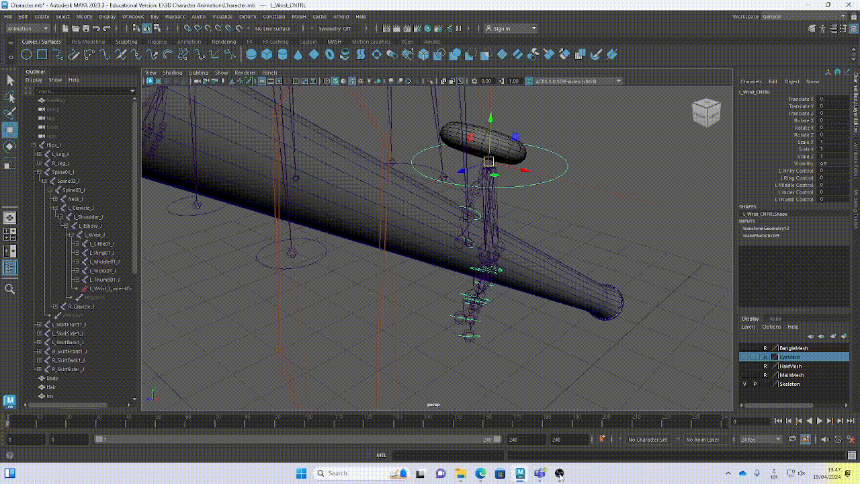Expand the L_Leg_J joint in Outliner
The height and width of the screenshot is (484, 860).
pyautogui.click(x=38, y=154)
